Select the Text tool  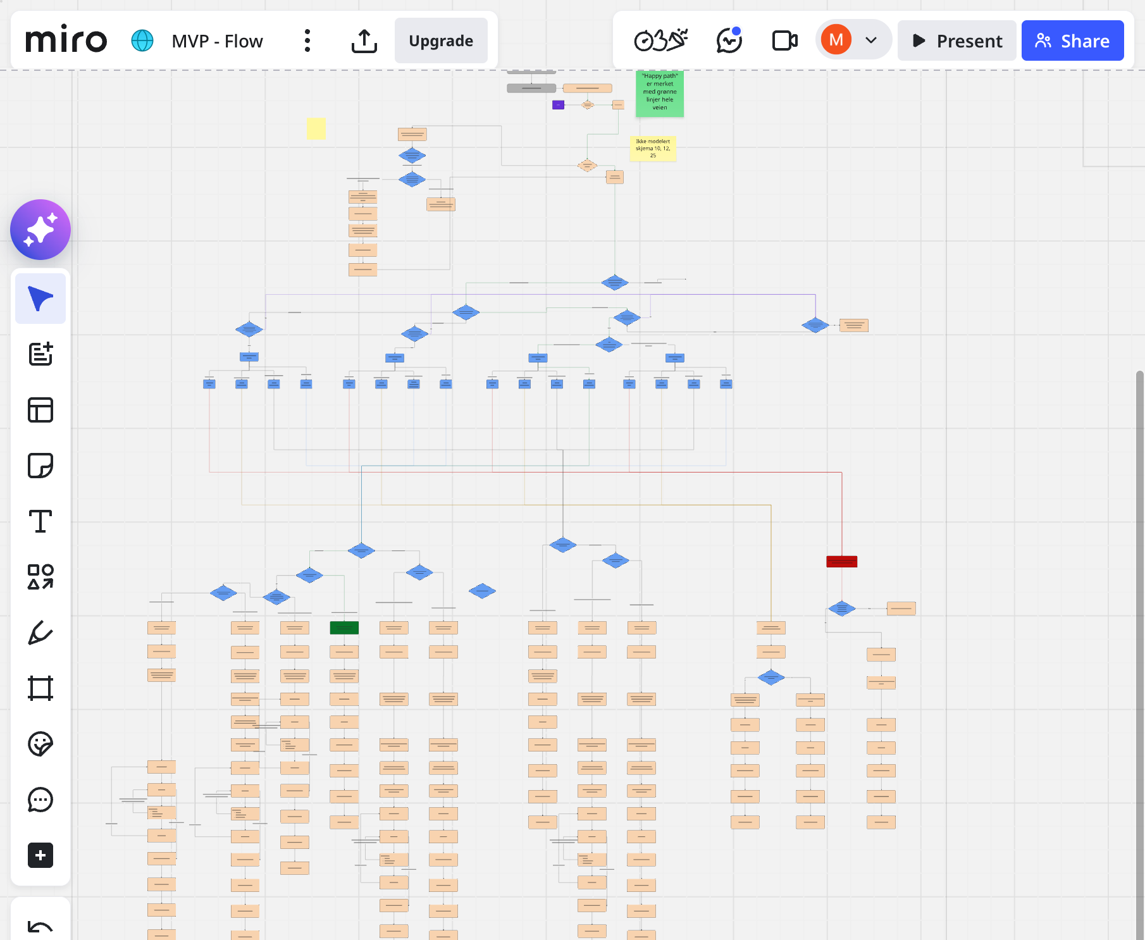(x=40, y=521)
